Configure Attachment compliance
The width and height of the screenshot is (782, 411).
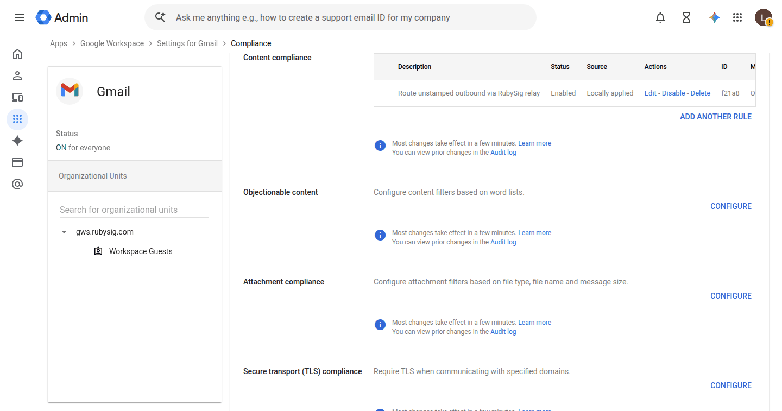pos(731,296)
